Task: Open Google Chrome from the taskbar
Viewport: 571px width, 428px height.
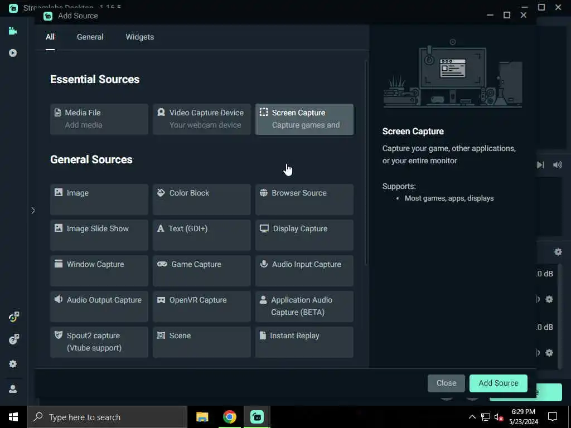Action: [x=229, y=417]
